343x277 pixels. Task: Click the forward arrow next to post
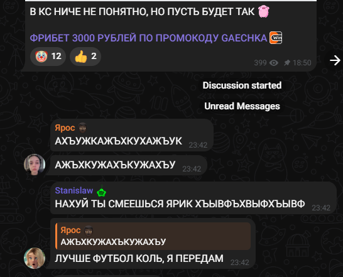(x=335, y=60)
